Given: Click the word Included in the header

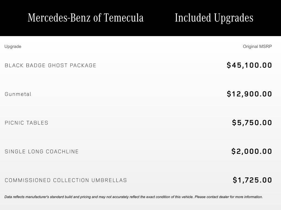Looking at the screenshot, I should click(193, 18).
